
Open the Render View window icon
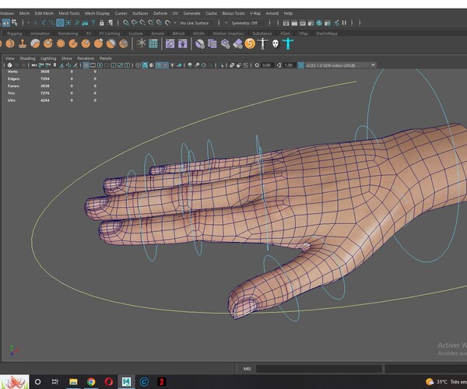point(286,23)
